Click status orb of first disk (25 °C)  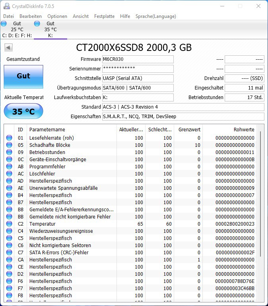[4, 23]
